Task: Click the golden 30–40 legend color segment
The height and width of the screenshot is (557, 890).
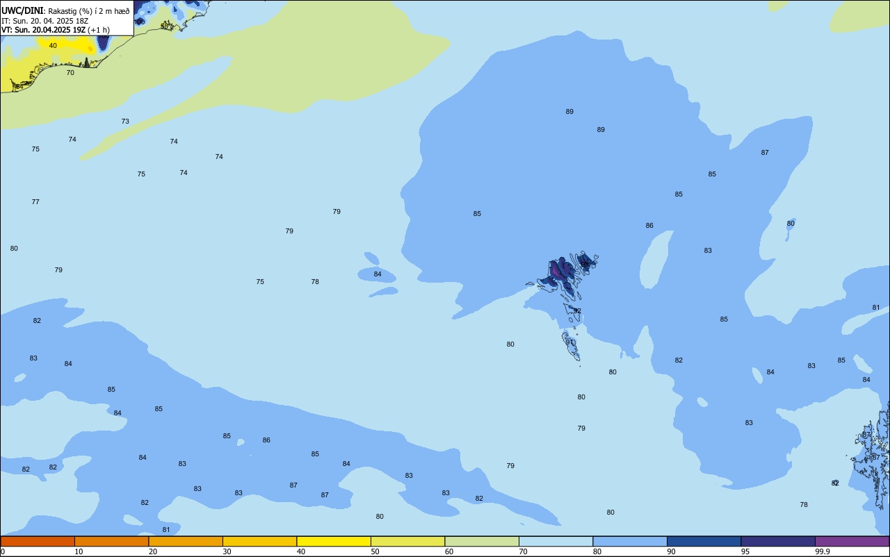Action: coord(259,541)
